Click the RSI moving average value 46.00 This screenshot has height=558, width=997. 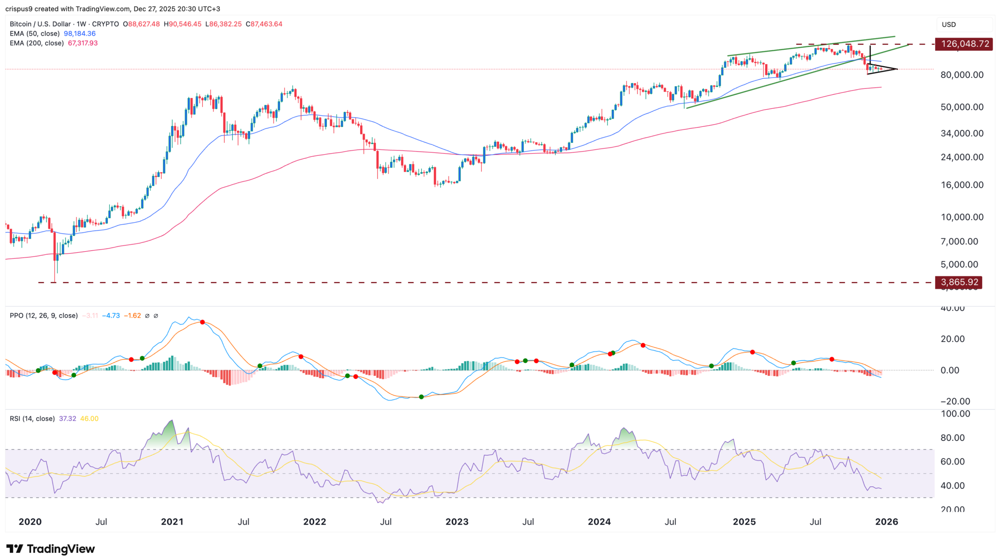[x=89, y=418]
